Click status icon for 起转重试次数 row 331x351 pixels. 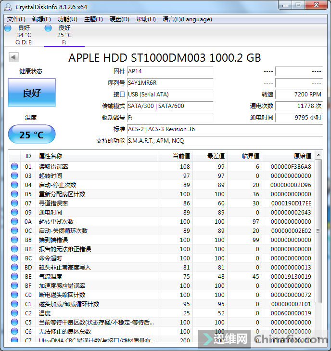[x=14, y=221]
